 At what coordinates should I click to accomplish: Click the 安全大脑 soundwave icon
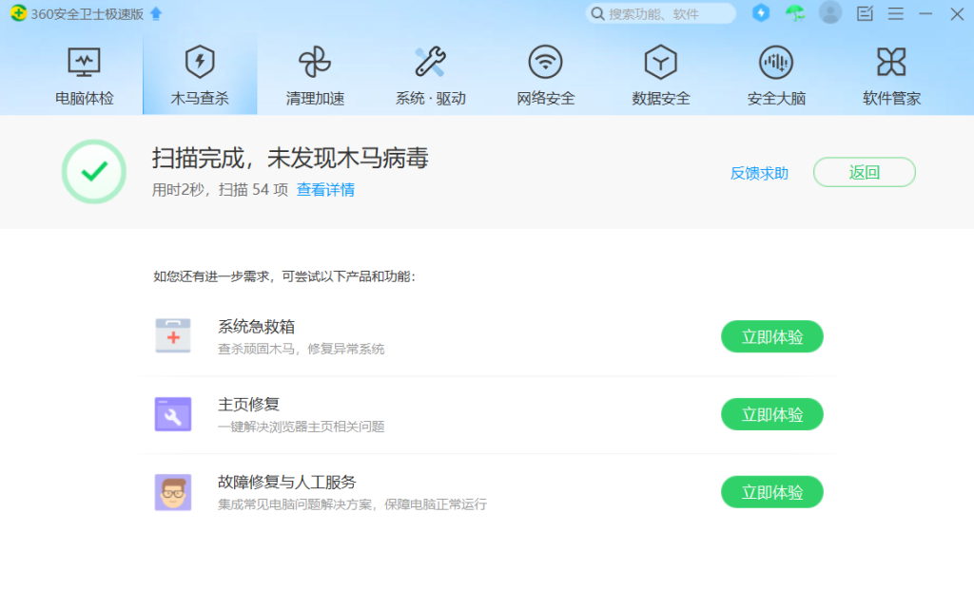pos(775,59)
